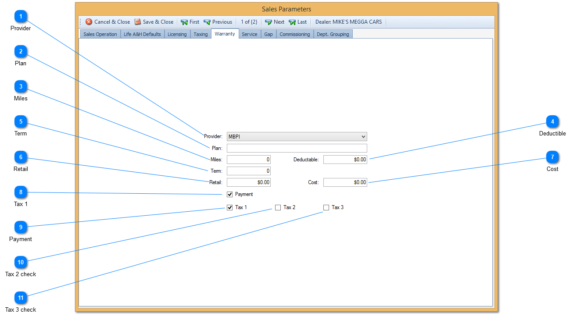Click the Cost amount field
This screenshot has width=573, height=320.
coord(345,182)
